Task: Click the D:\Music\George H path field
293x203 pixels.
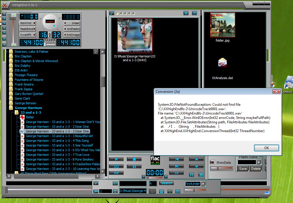Action: tap(133, 191)
